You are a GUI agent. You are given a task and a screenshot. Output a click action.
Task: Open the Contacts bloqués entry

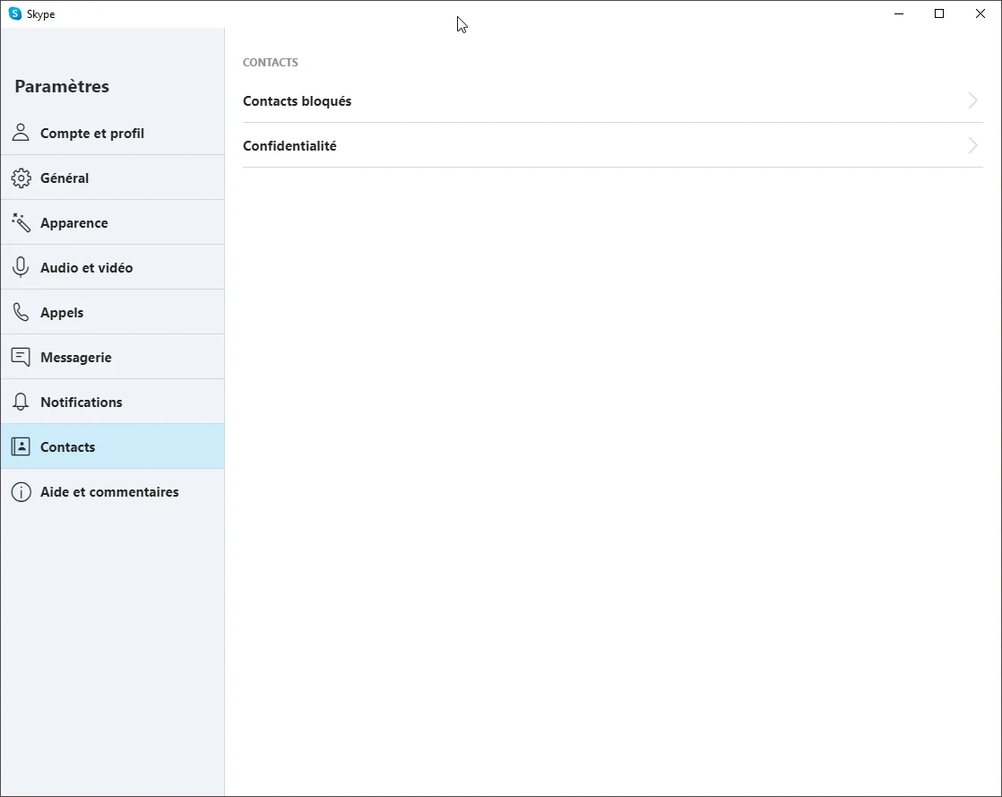point(612,101)
